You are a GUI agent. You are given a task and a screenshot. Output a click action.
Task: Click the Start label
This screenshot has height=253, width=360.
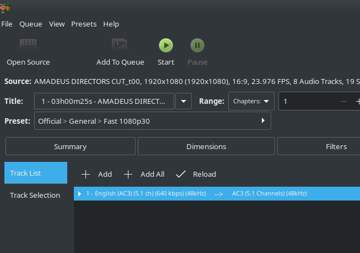(x=166, y=62)
